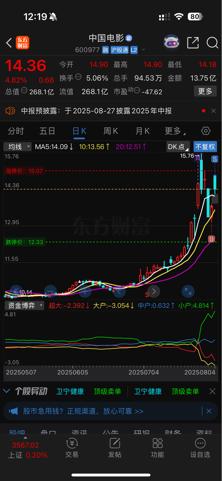The height and width of the screenshot is (481, 222).
Task: Toggle the 不复权 adjustment button
Action: tap(205, 147)
